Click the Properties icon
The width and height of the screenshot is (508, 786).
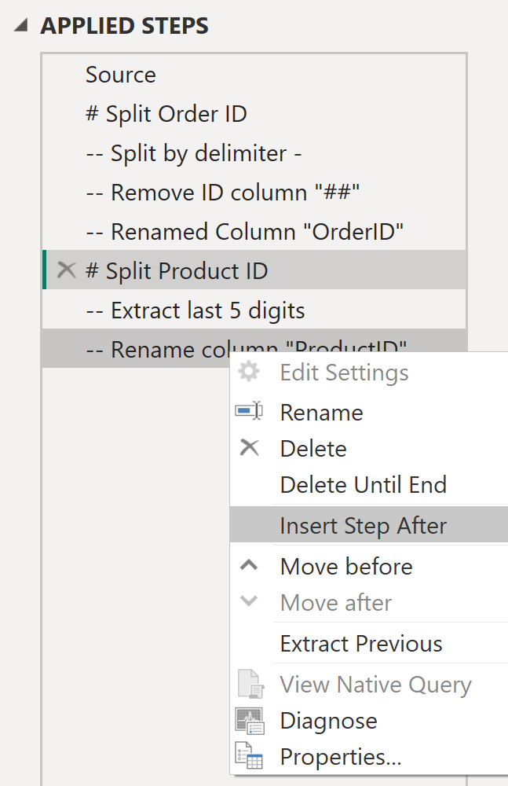tap(249, 756)
